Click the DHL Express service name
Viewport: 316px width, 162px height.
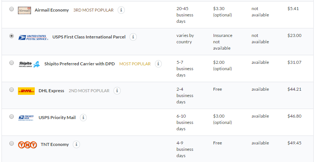pyautogui.click(x=52, y=91)
